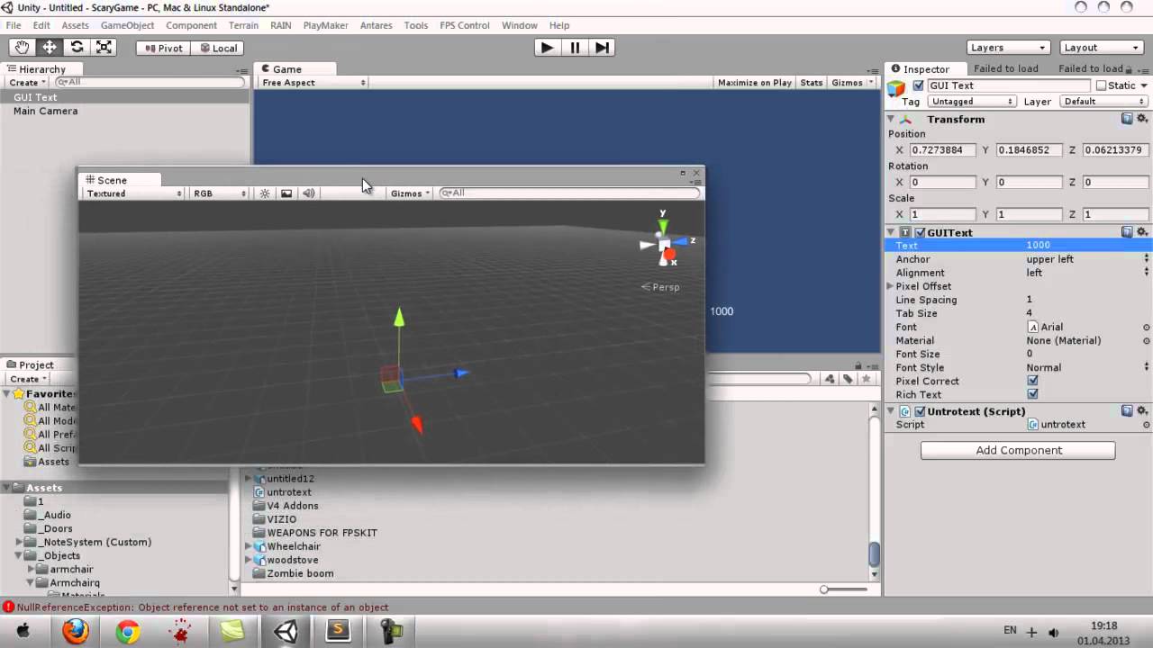Toggle scene audio speaker icon
Image resolution: width=1153 pixels, height=648 pixels.
click(308, 193)
